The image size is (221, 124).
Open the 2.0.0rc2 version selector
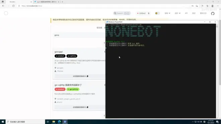click(x=143, y=13)
